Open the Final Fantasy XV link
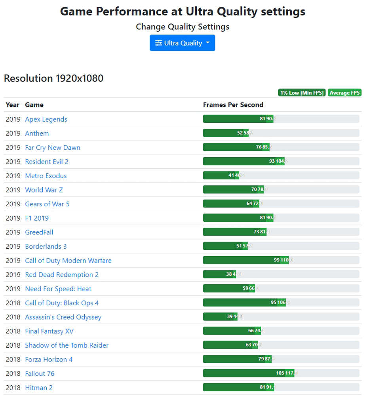Screen dimensions: 365x396 tap(49, 331)
